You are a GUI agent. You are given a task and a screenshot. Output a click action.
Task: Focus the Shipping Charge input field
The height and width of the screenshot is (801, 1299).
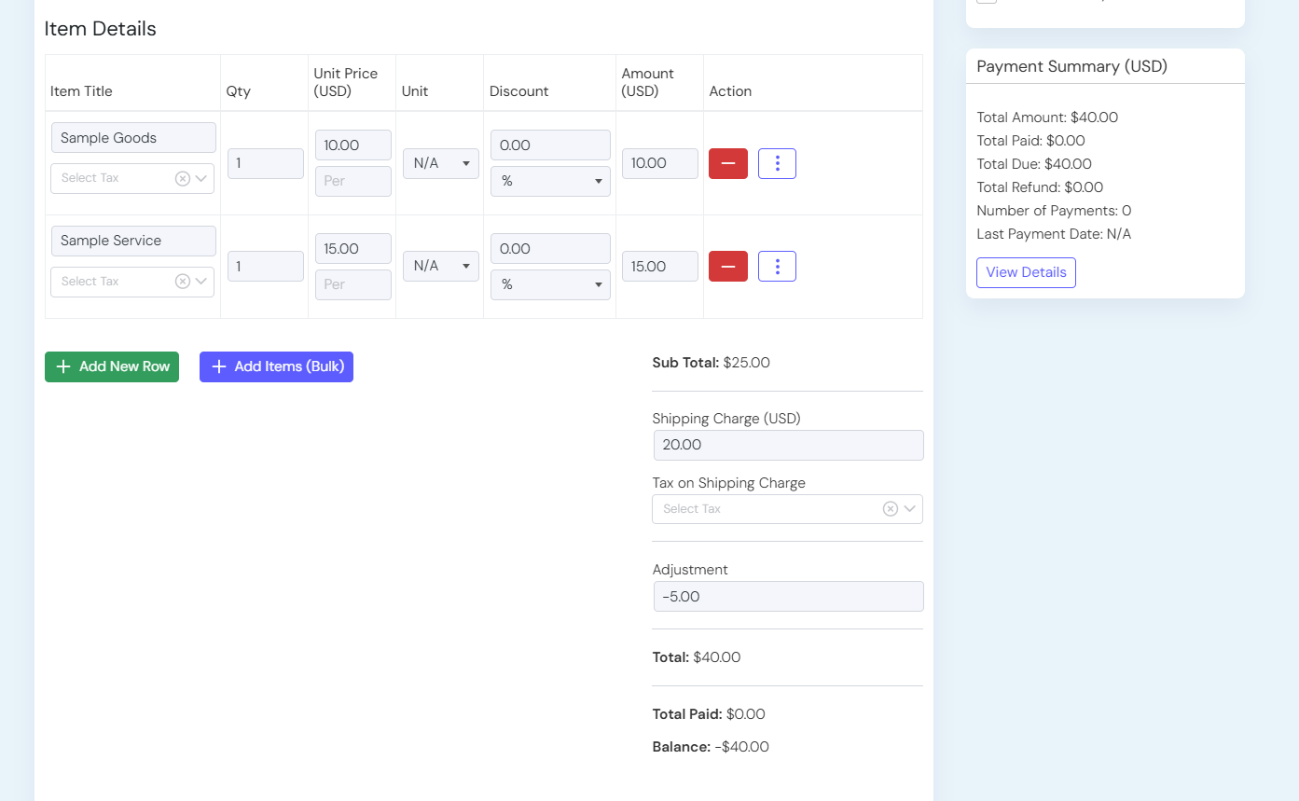coord(788,445)
